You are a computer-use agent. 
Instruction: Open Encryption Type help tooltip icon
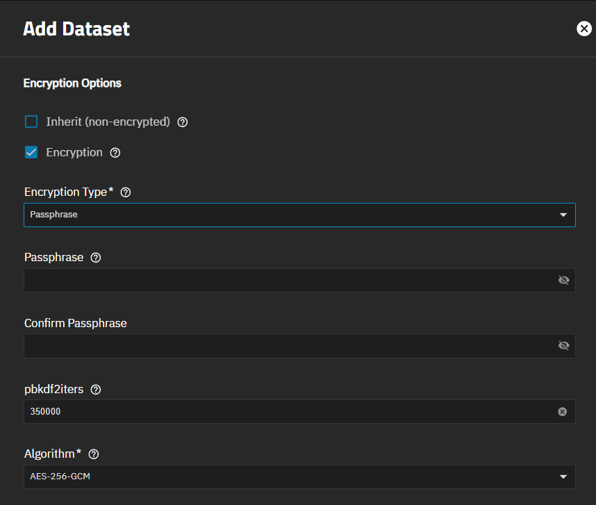click(126, 192)
